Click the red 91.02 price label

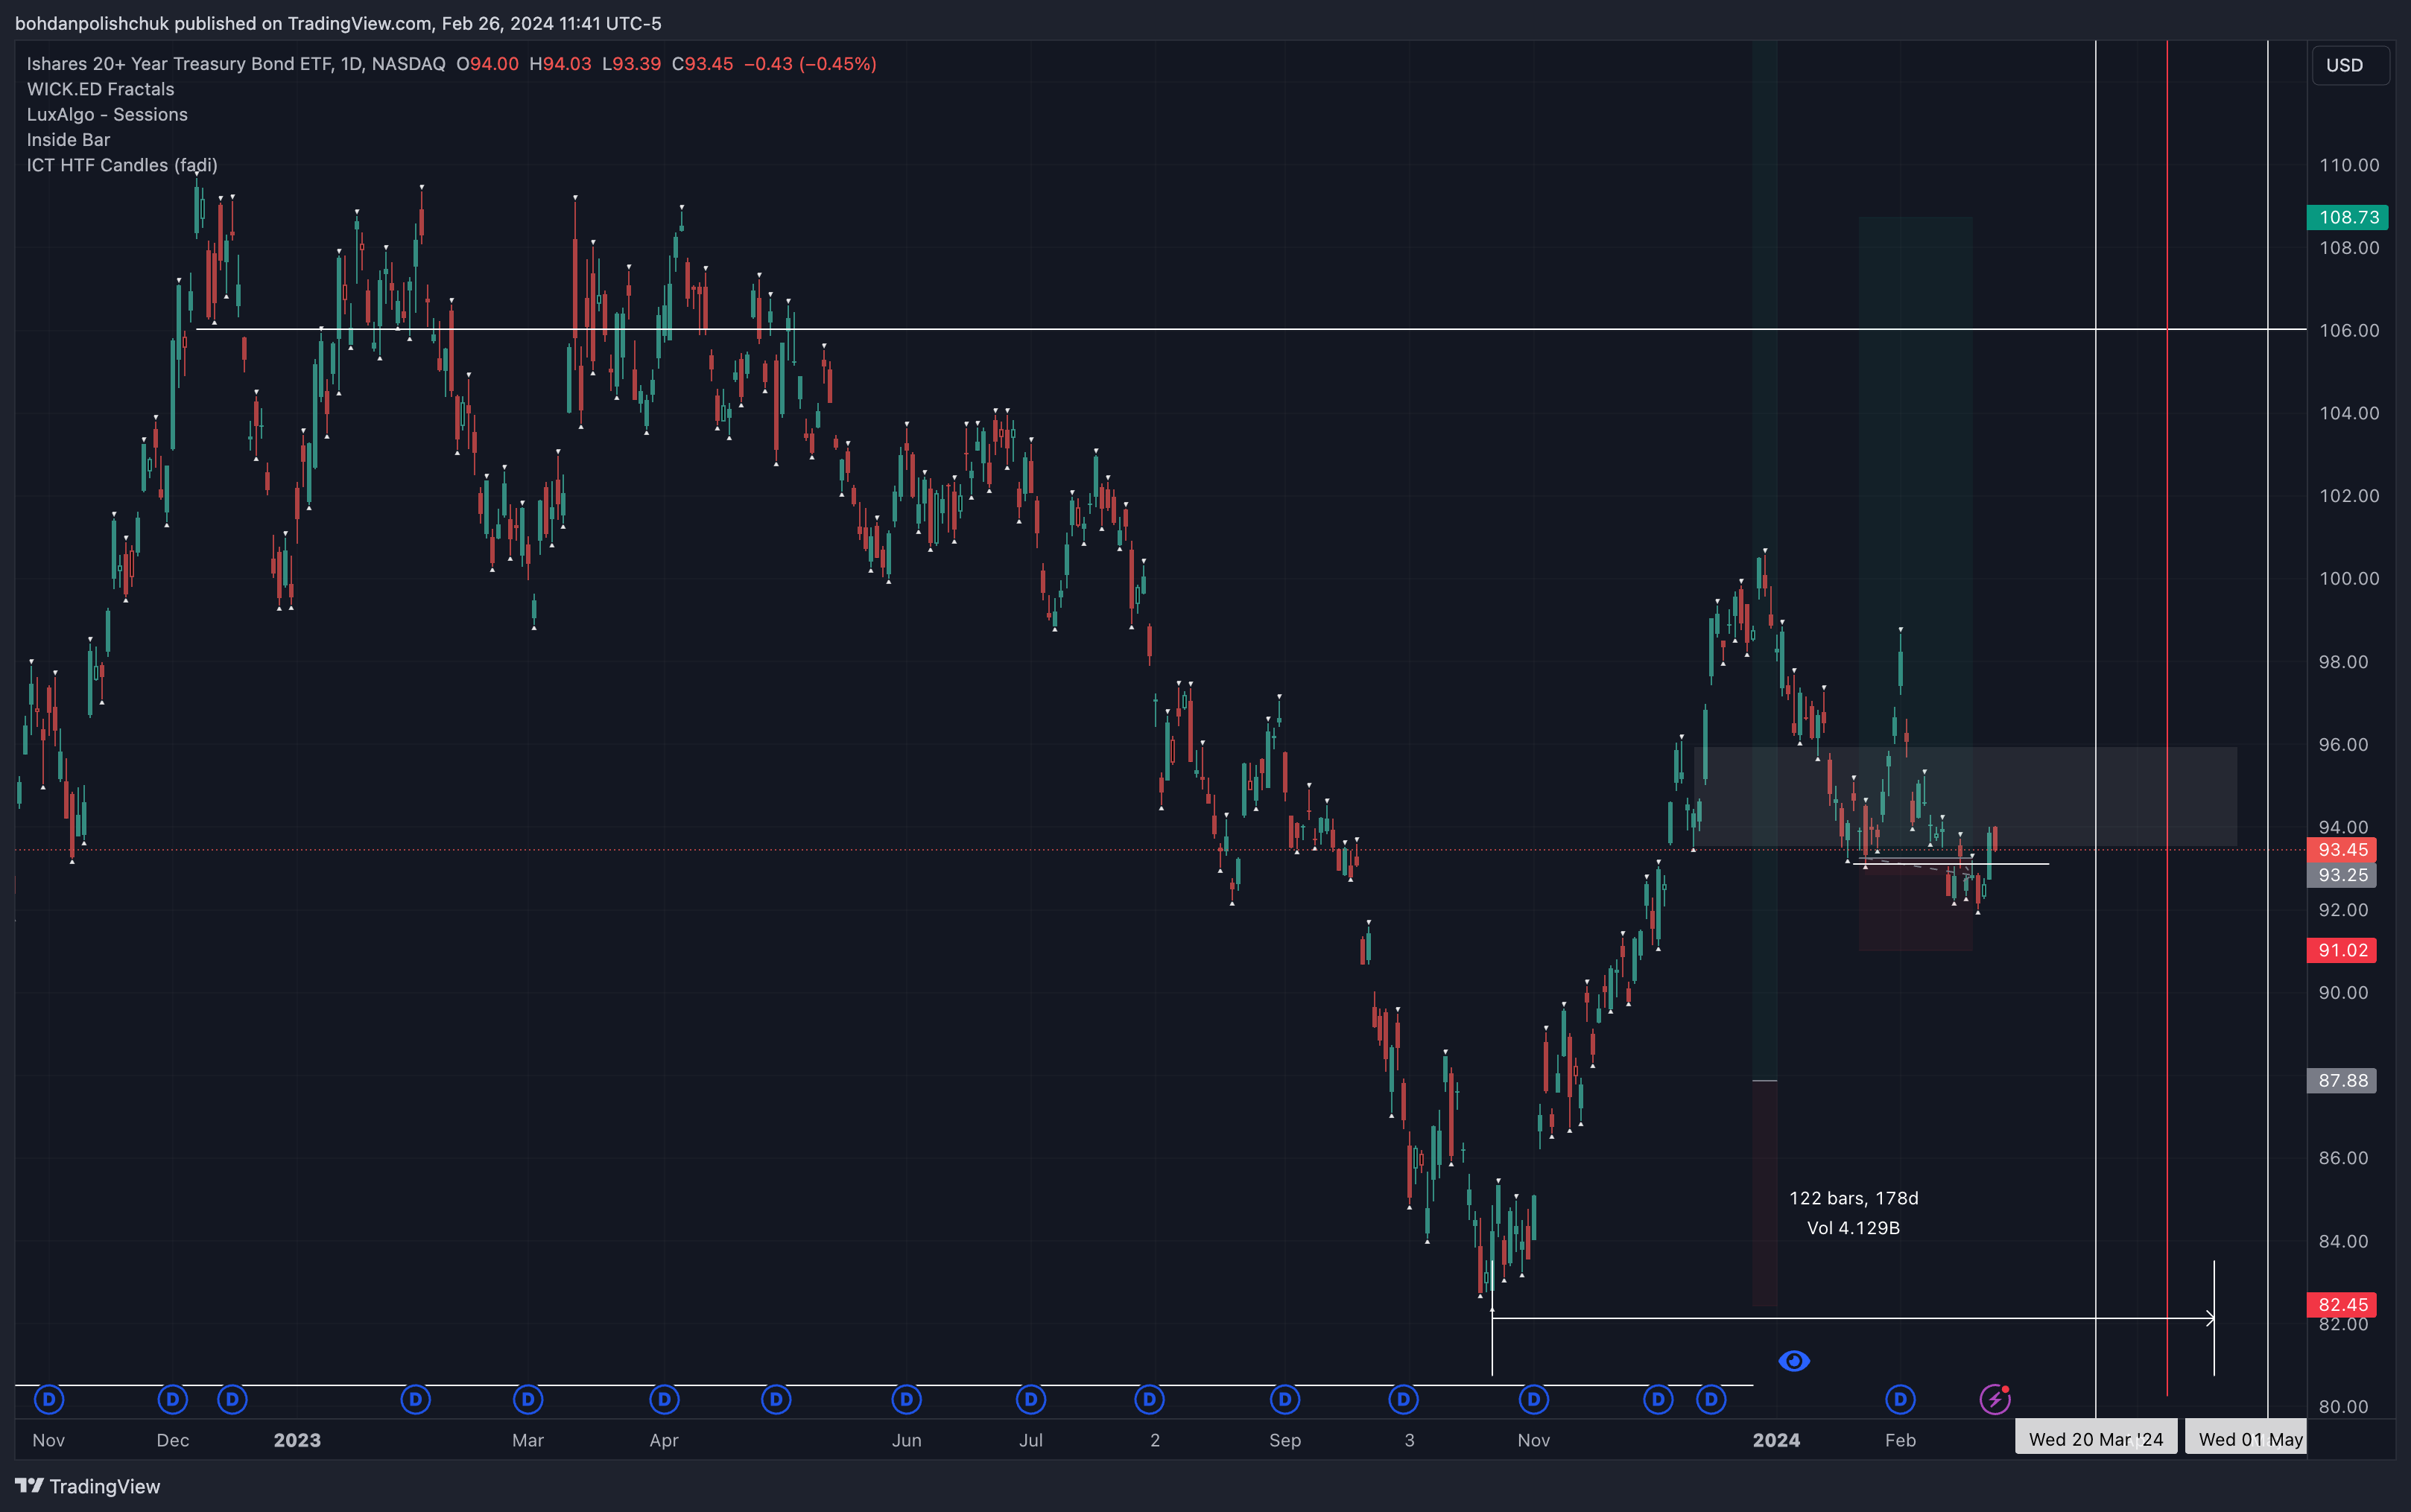[x=2342, y=950]
